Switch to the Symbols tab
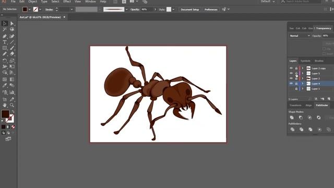The width and height of the screenshot is (334, 188). pos(305,61)
